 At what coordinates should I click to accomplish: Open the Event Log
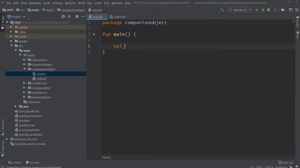pos(285,162)
